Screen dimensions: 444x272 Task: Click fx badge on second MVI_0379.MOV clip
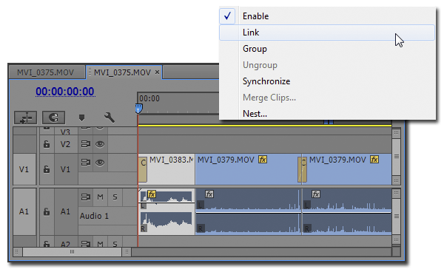tap(374, 160)
